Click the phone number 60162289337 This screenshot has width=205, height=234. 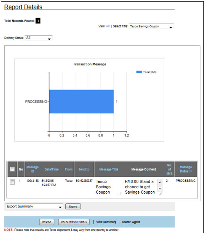84,181
